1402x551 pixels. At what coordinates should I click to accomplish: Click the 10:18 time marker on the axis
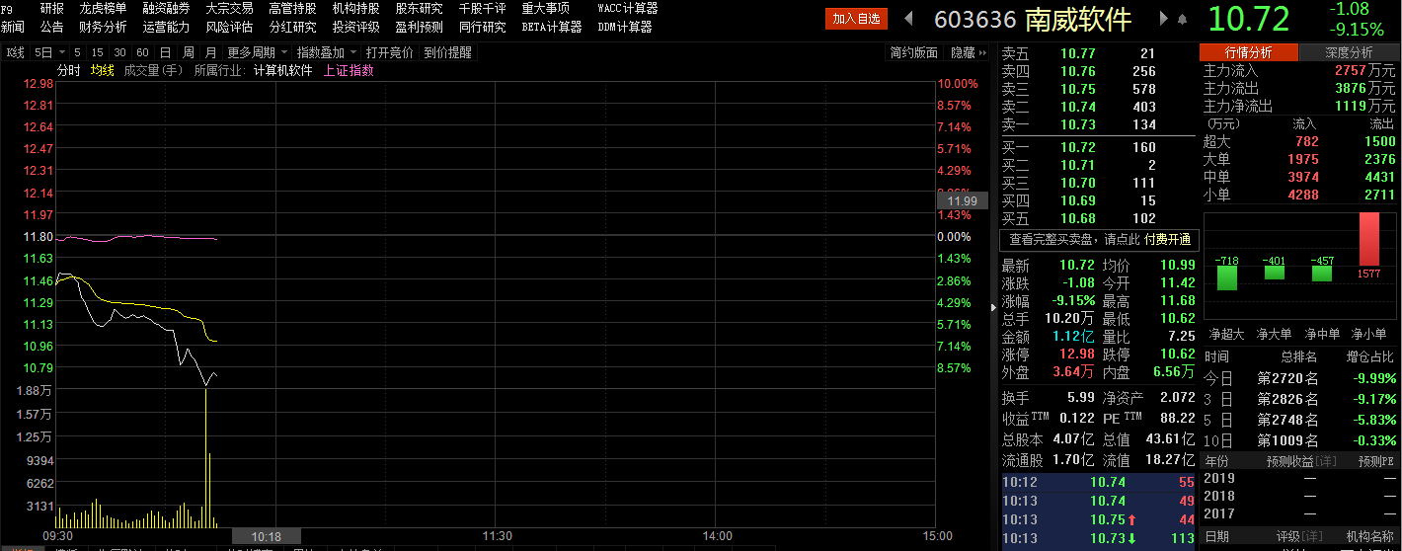pyautogui.click(x=266, y=536)
